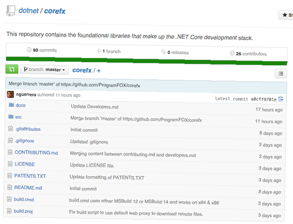This screenshot has width=293, height=224.
Task: Click the releases tag icon
Action: 164,52
